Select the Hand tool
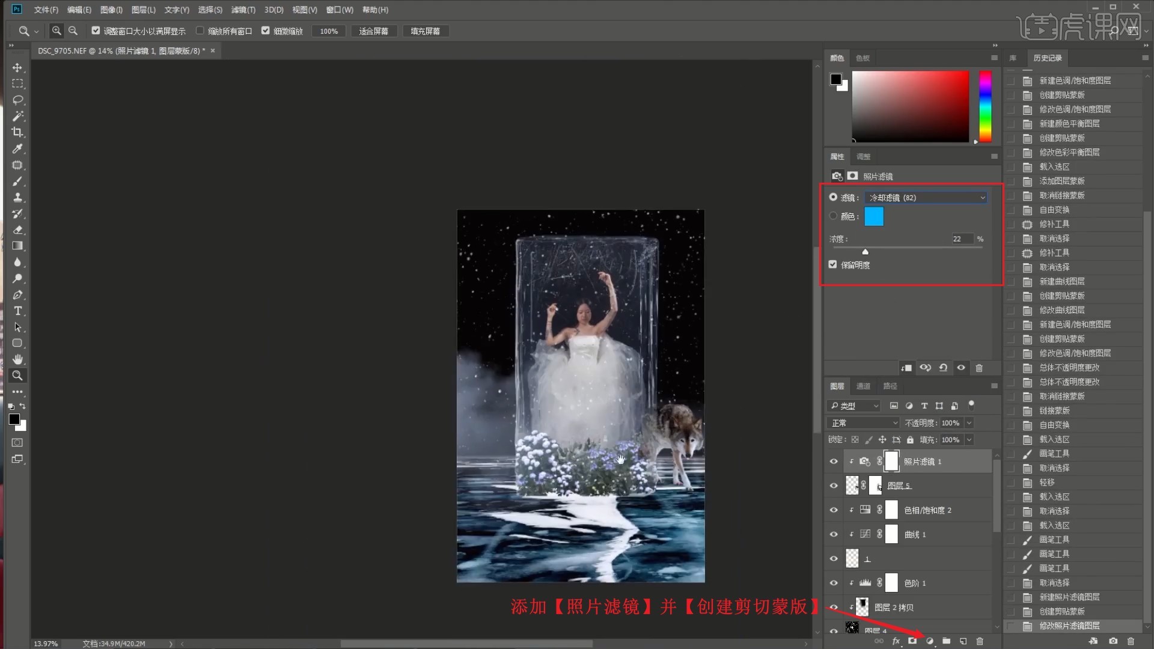 (17, 359)
